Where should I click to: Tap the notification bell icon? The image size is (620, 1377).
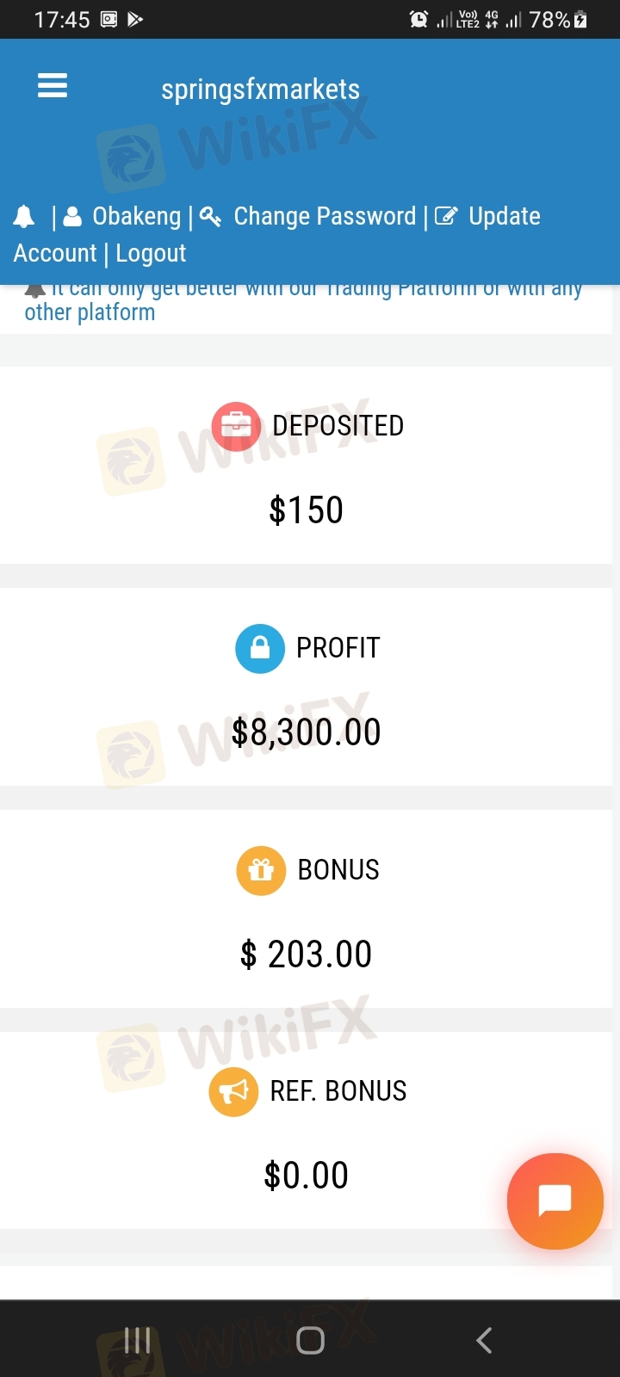[x=24, y=217]
